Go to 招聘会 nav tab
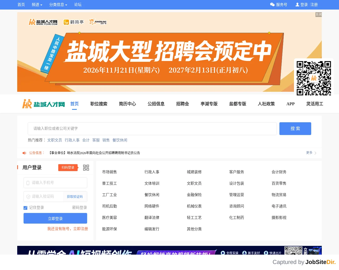Screen dimensions: 339x270 pyautogui.click(x=182, y=104)
